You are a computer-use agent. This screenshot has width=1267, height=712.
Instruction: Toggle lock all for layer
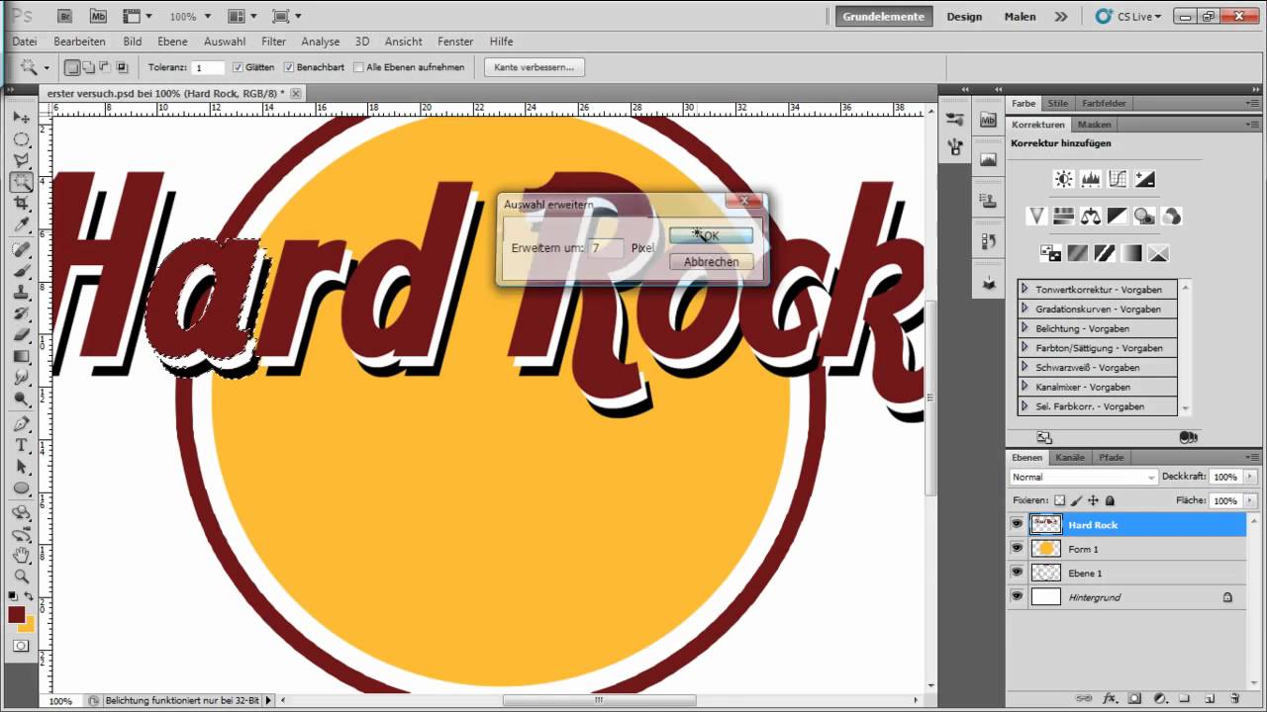(x=1110, y=500)
